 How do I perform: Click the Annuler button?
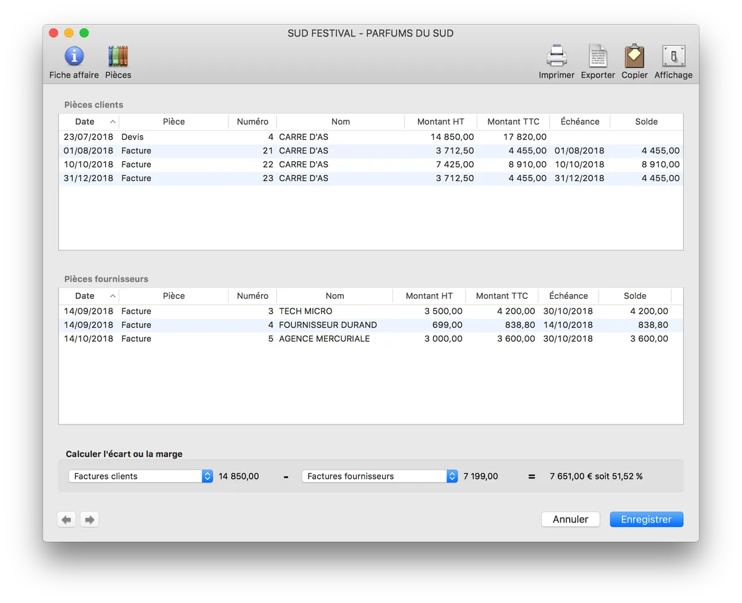click(570, 520)
